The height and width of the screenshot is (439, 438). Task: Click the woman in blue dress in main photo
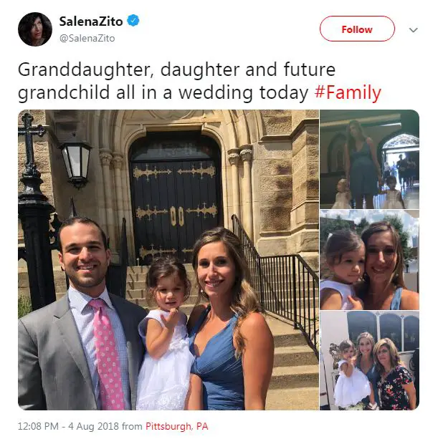click(x=229, y=319)
